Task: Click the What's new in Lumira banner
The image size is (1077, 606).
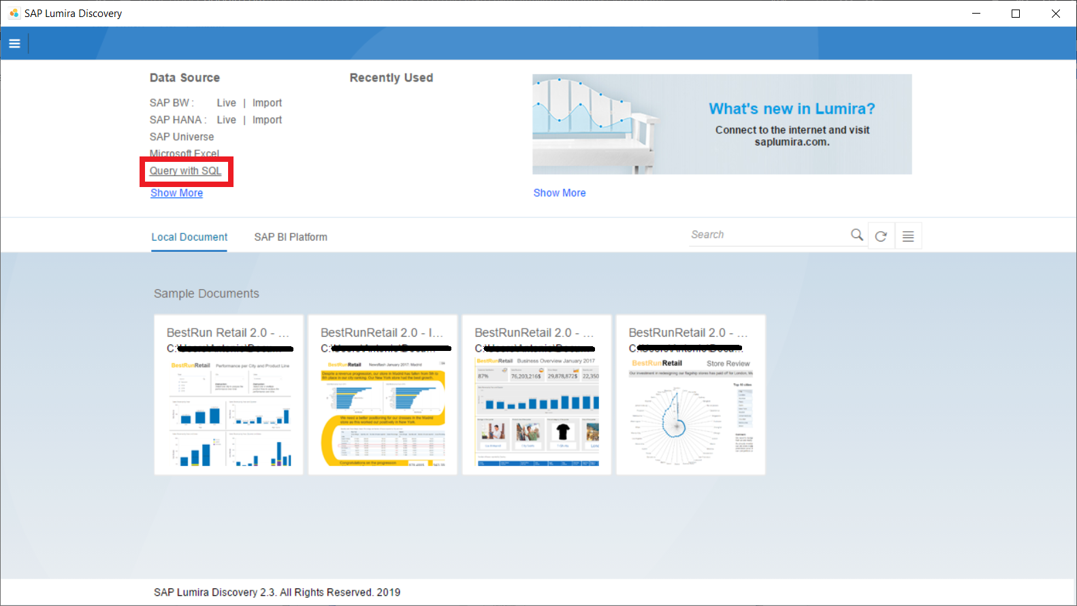Action: (x=722, y=124)
